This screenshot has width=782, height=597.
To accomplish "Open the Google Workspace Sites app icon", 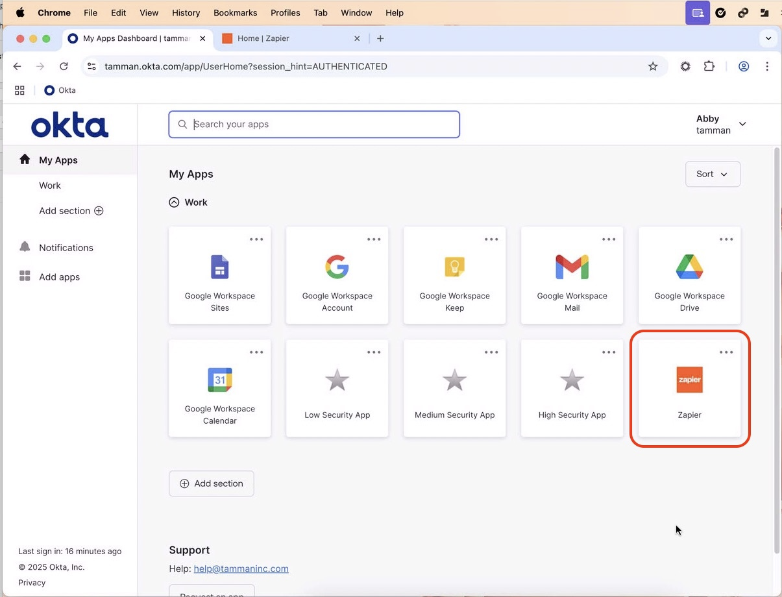I will (x=219, y=267).
